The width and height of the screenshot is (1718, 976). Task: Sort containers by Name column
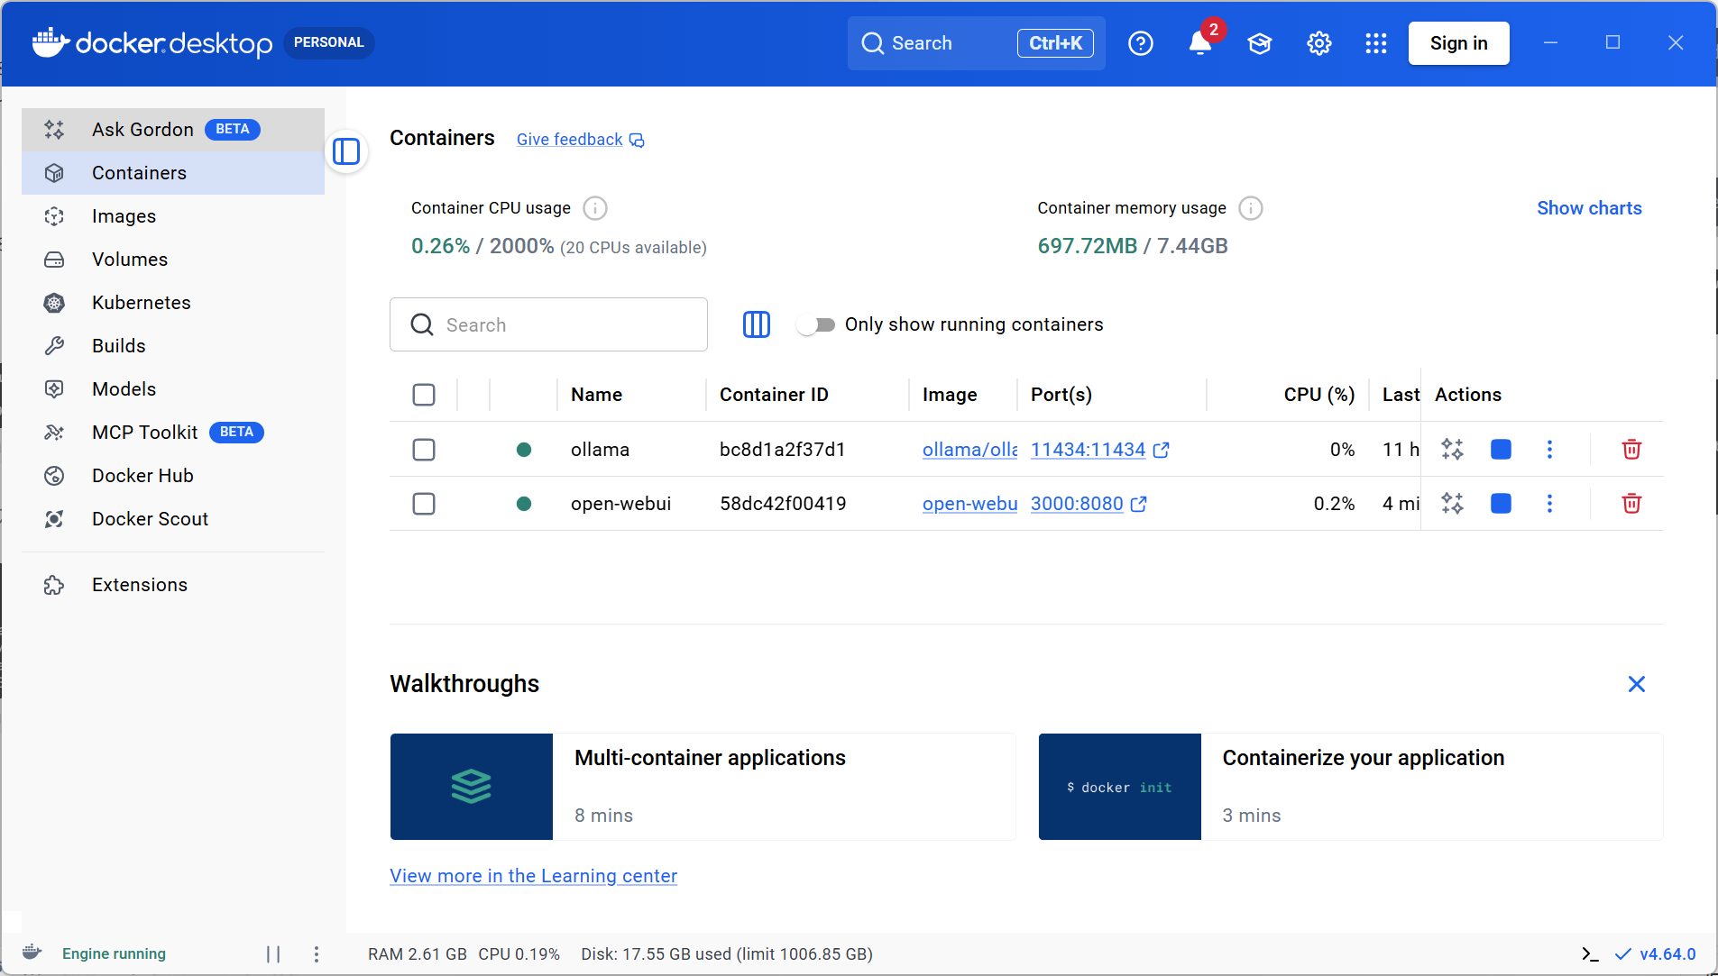coord(596,395)
